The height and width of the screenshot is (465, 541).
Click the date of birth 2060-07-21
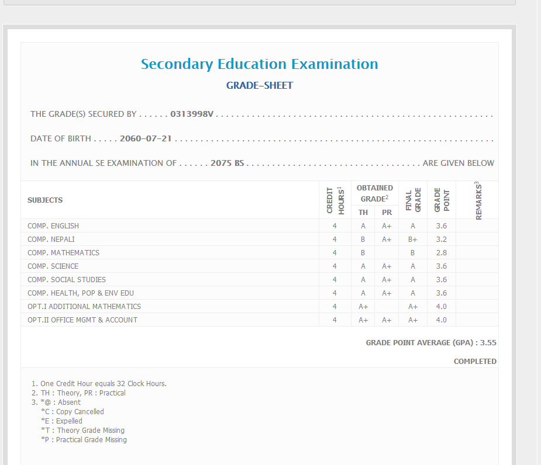coord(146,139)
